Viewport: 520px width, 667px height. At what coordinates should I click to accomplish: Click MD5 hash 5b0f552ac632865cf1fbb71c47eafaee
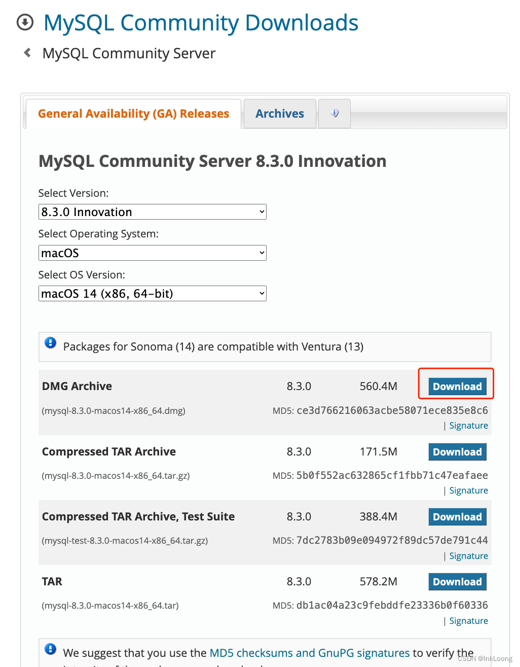coord(392,475)
